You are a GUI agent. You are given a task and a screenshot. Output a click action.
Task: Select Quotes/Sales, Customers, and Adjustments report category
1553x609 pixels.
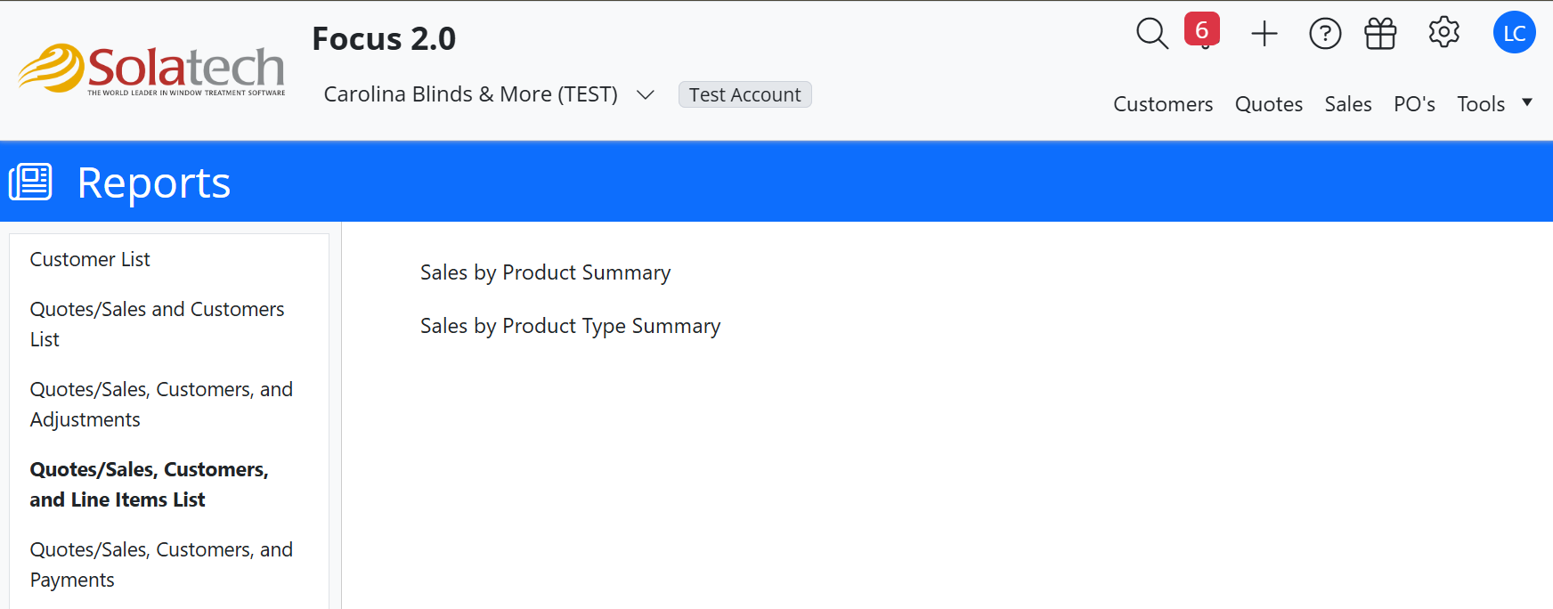click(160, 404)
